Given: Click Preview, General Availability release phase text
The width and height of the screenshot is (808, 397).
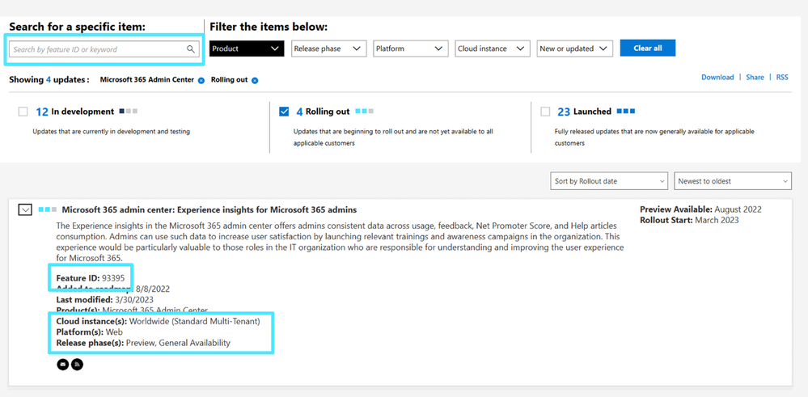Looking at the screenshot, I should click(x=178, y=343).
